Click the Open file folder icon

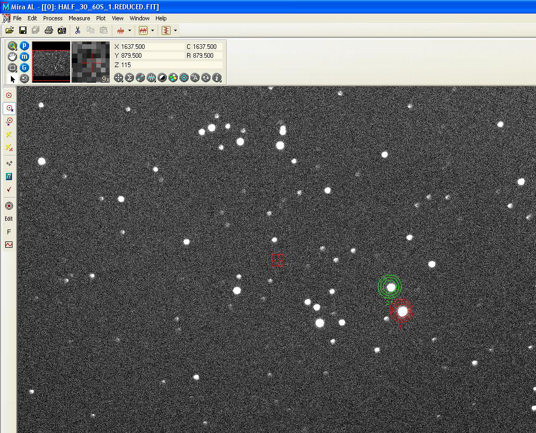coord(9,31)
